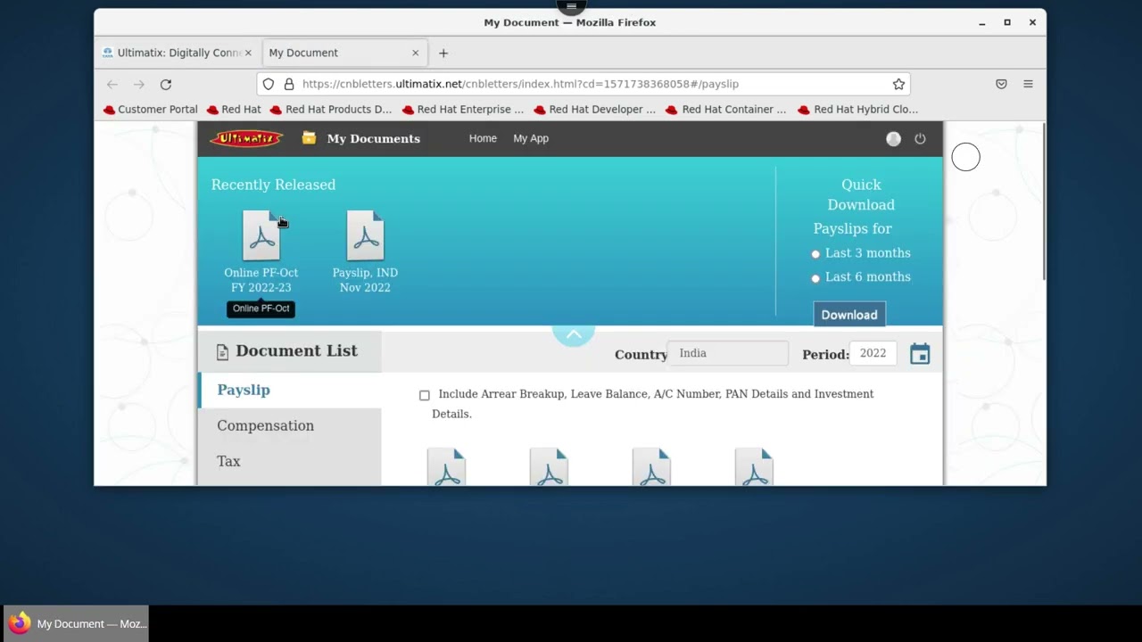
Task: Open the Red Hat Container bookmark
Action: tap(727, 110)
